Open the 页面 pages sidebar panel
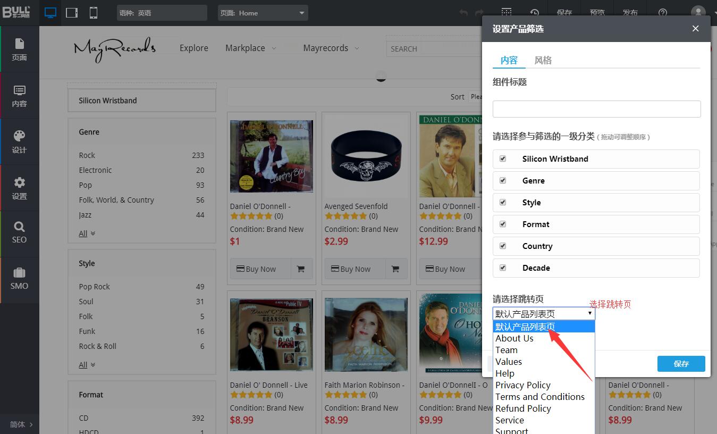Viewport: 717px width, 434px height. click(20, 49)
